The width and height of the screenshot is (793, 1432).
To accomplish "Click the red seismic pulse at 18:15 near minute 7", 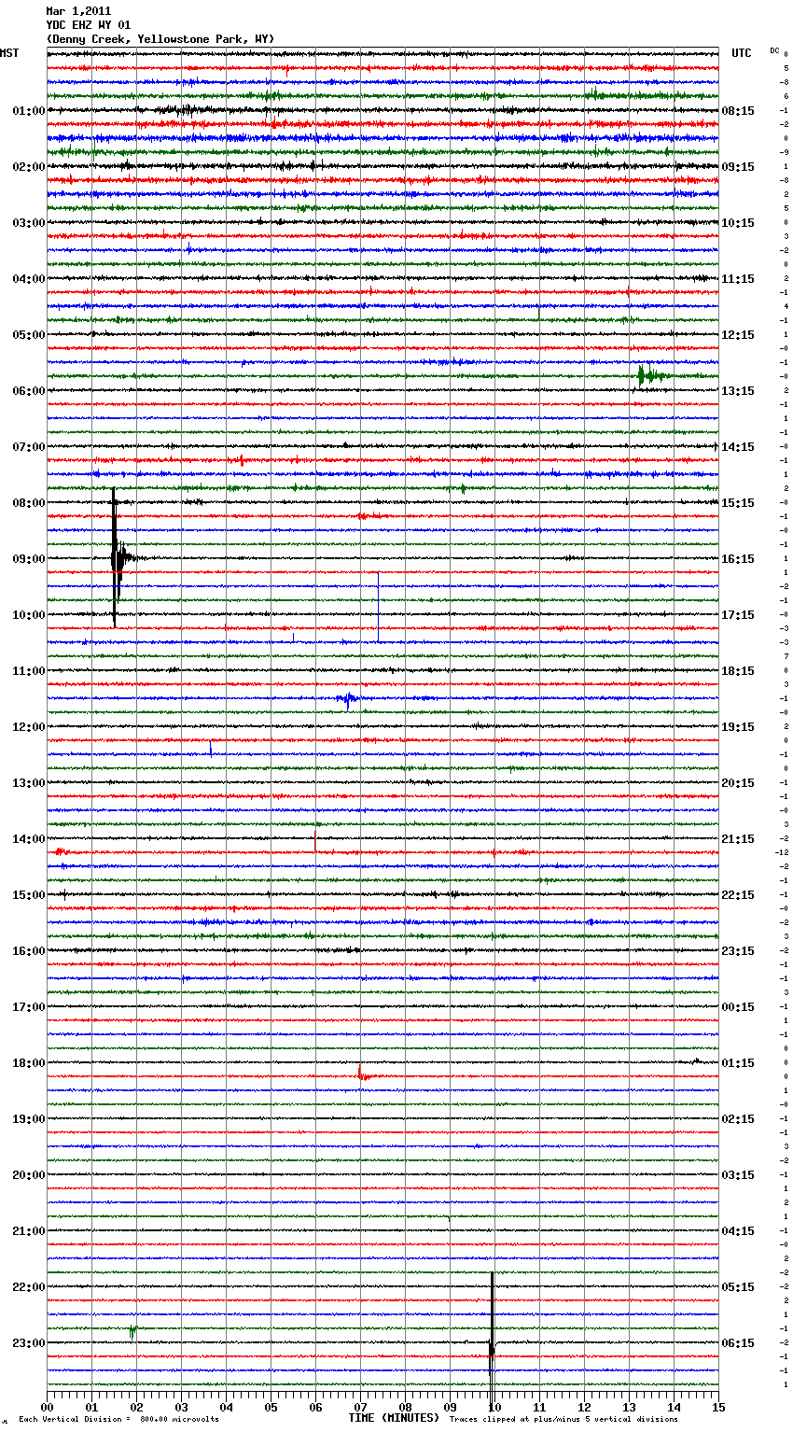I will click(363, 1074).
